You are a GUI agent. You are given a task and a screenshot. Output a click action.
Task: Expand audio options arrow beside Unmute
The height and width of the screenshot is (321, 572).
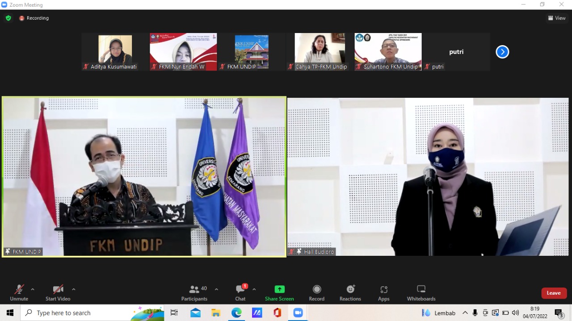[33, 289]
